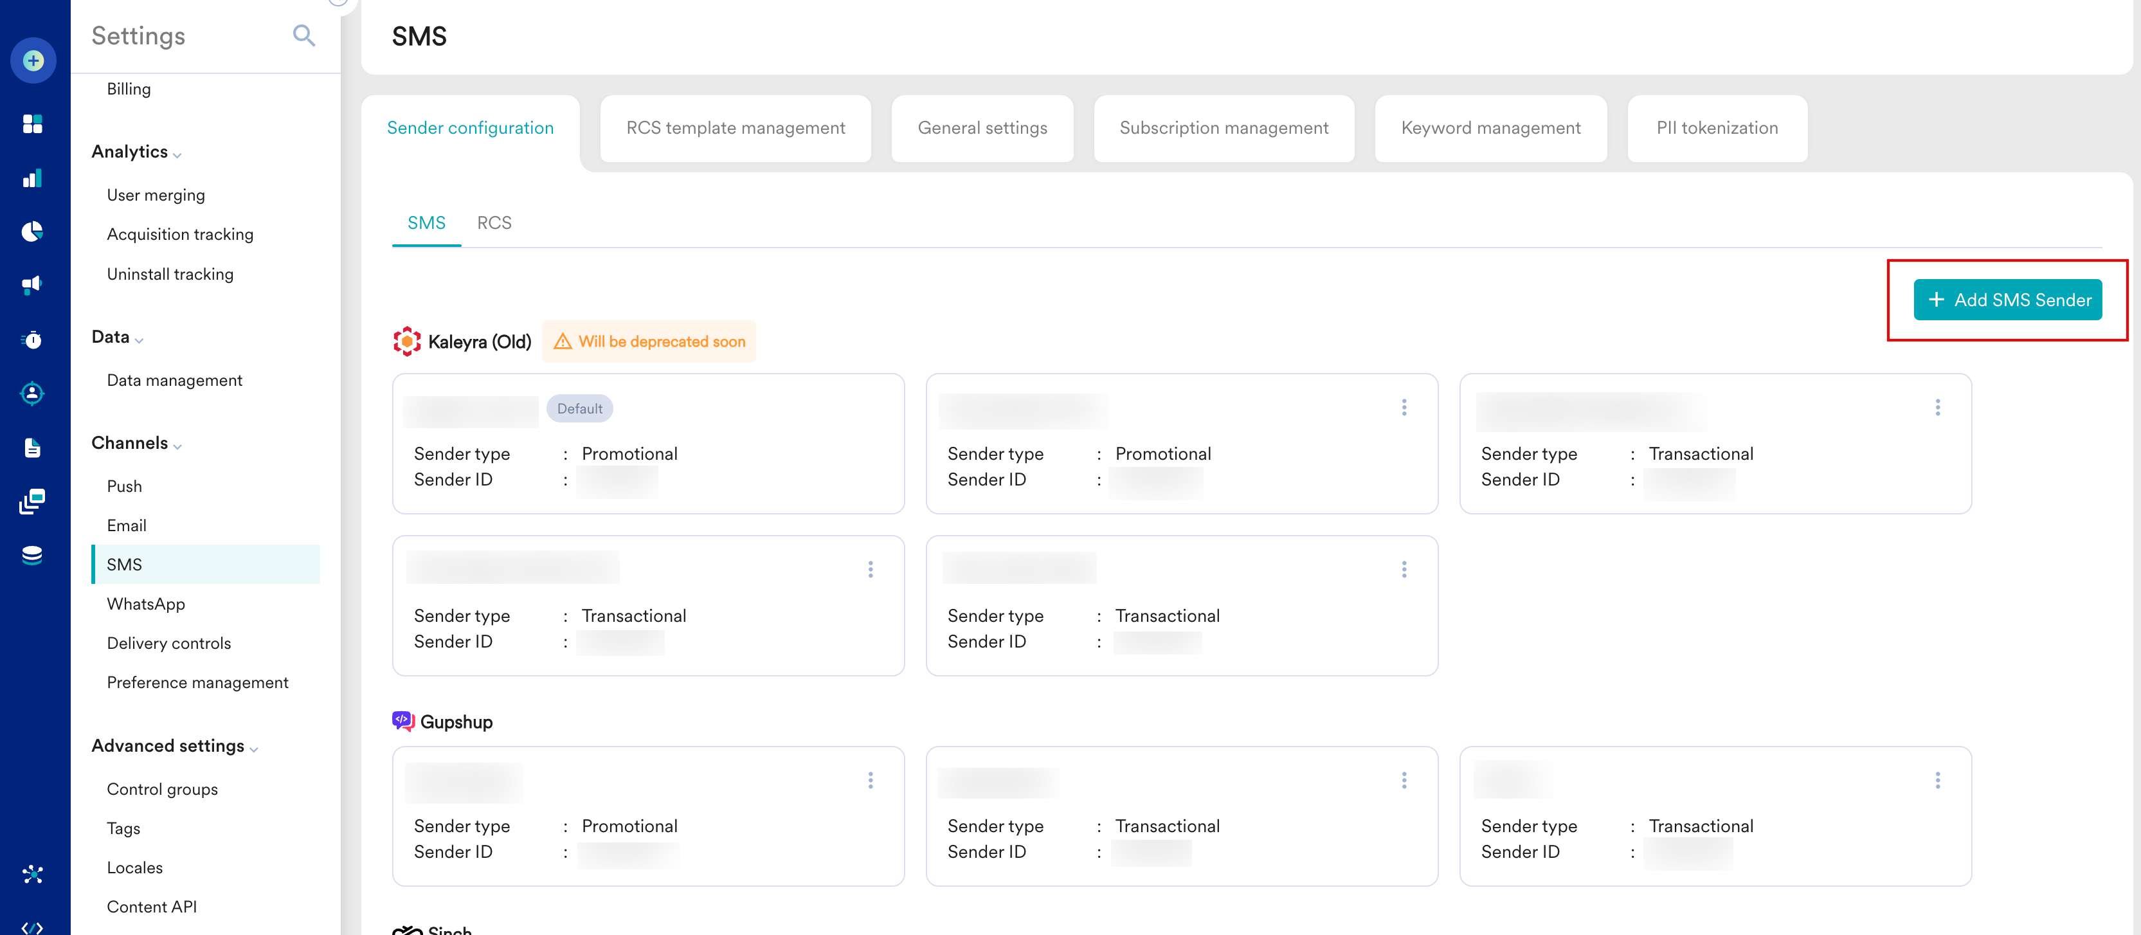Open the dashboard grid icon in sidebar
The width and height of the screenshot is (2141, 935).
[x=32, y=124]
